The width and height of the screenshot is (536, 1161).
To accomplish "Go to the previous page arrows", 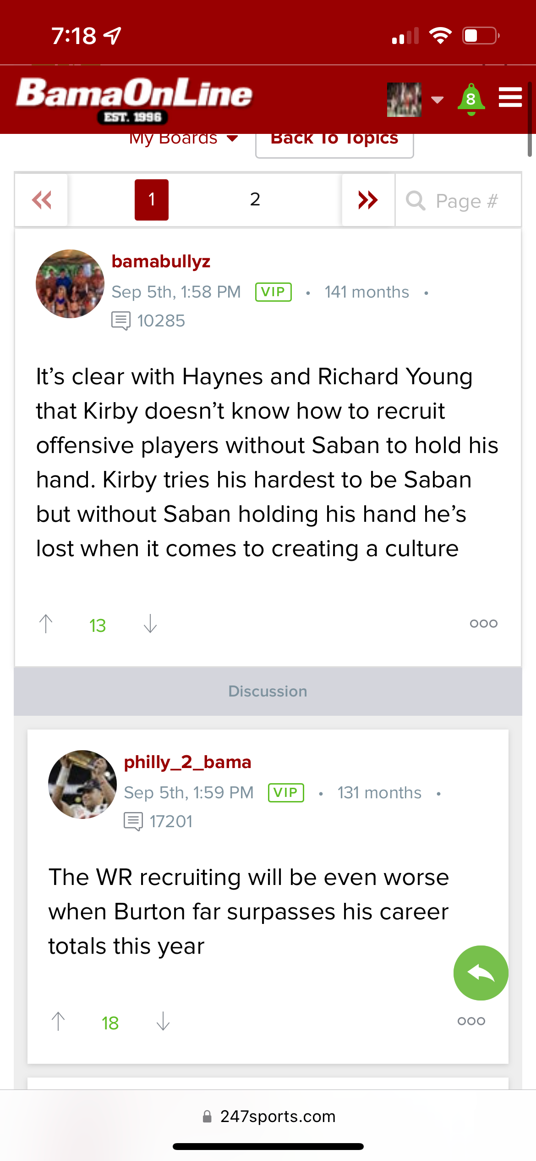I will 42,200.
